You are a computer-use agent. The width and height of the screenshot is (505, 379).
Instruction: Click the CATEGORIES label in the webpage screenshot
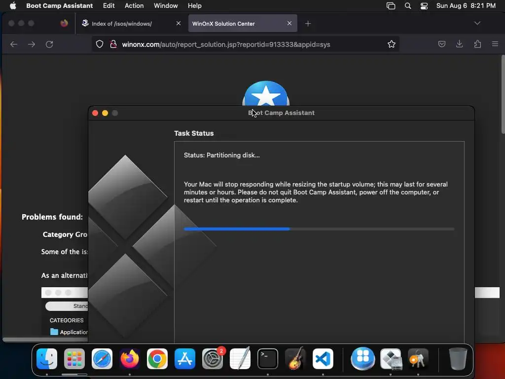pos(67,320)
